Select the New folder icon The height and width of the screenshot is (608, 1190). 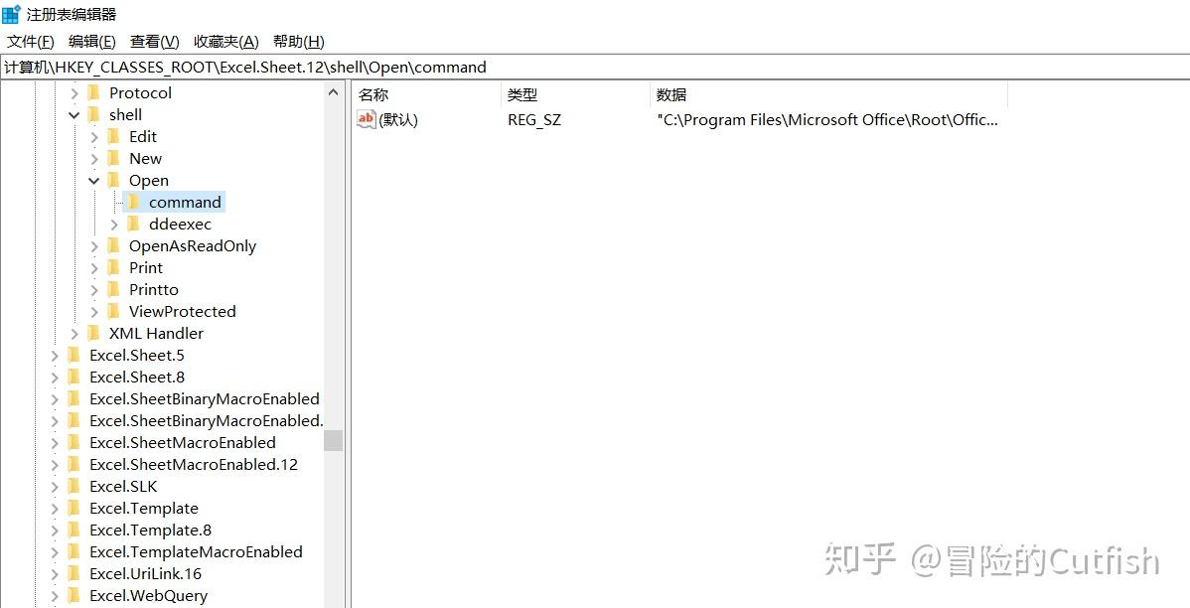(x=114, y=159)
